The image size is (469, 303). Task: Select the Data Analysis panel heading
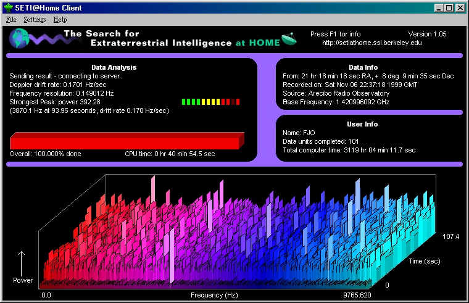coord(113,67)
